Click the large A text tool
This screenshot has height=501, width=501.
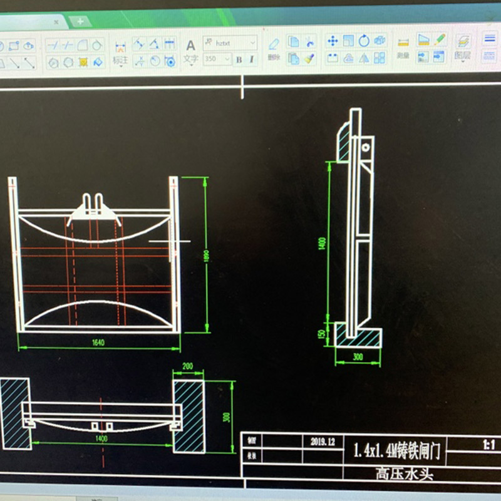click(190, 46)
